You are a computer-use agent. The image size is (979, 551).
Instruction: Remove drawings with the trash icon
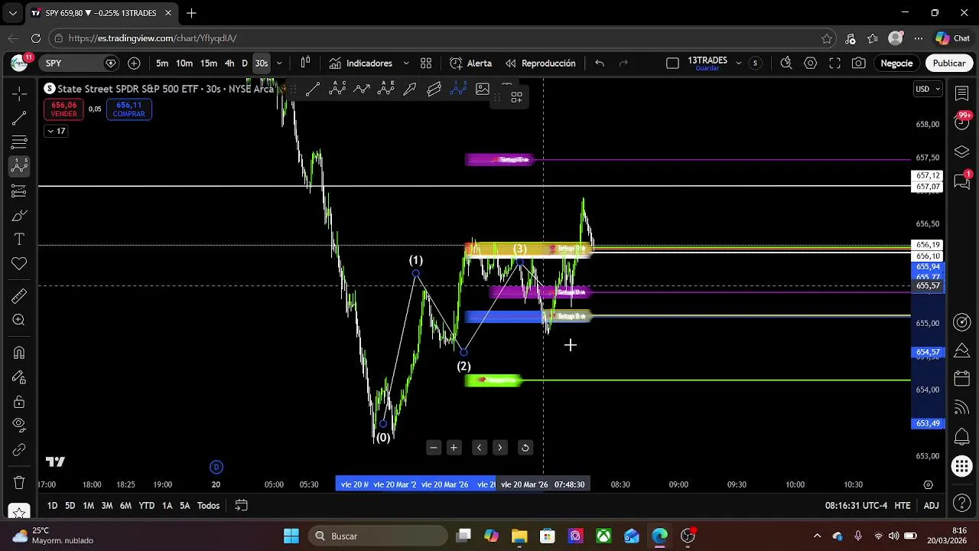(x=19, y=482)
